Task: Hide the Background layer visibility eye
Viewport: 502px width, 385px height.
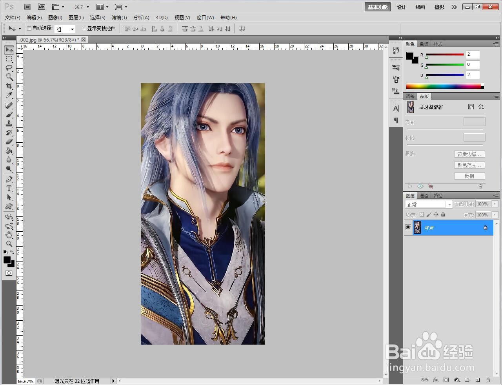Action: (x=408, y=227)
